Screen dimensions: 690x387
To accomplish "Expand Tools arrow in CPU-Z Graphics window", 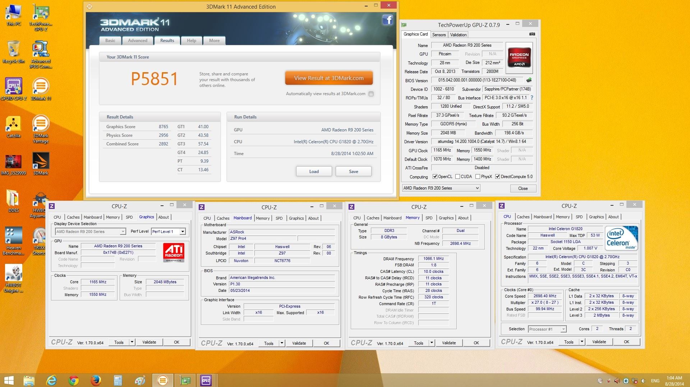I will click(x=132, y=342).
